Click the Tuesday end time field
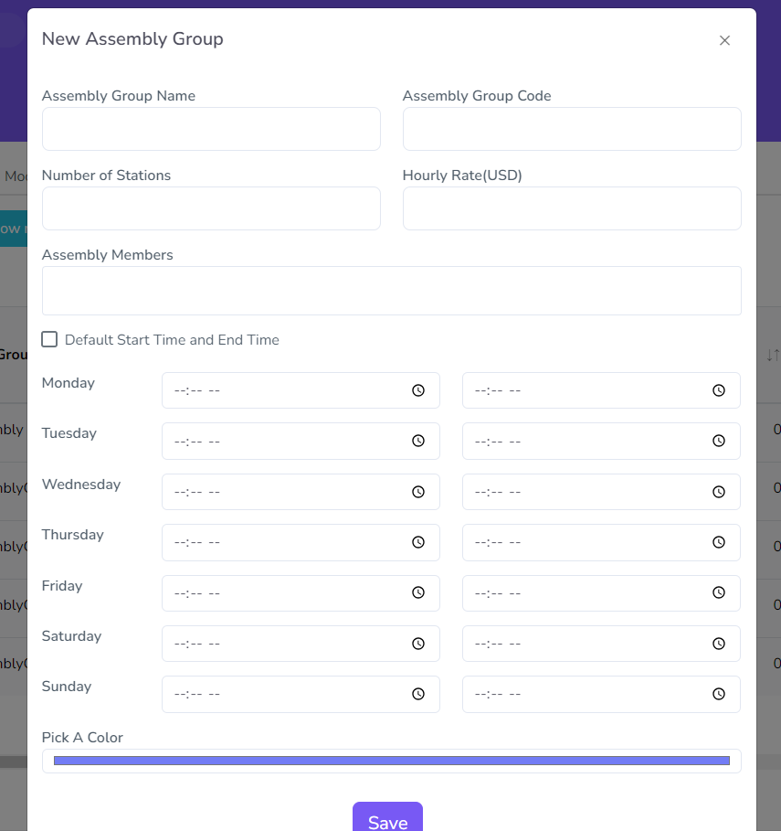 pos(585,441)
